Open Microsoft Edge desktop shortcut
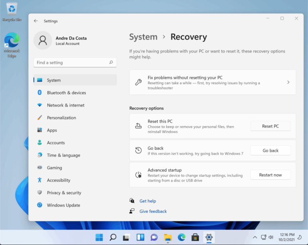Image resolution: width=308 pixels, height=245 pixels. (x=12, y=45)
